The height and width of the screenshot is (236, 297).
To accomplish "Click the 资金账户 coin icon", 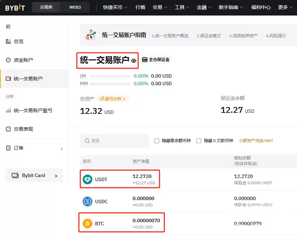I will pos(8,60).
